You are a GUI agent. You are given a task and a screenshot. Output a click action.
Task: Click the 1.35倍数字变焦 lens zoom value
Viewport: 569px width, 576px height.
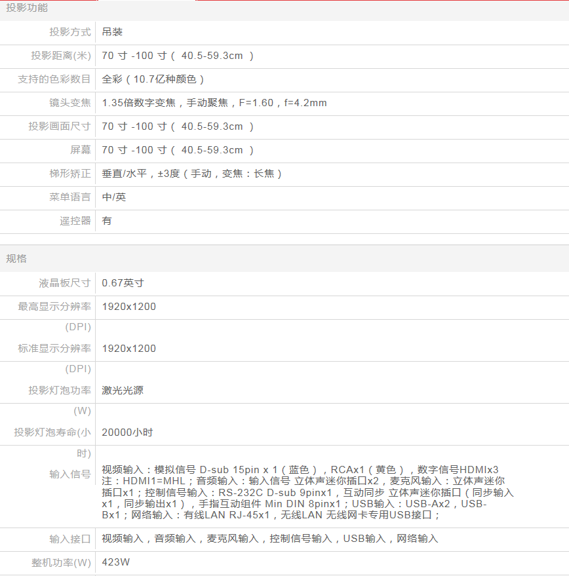click(214, 103)
